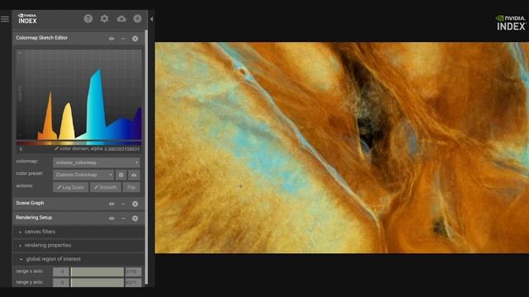
Task: Open the color preset Custom Colormap dropdown
Action: click(83, 175)
